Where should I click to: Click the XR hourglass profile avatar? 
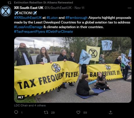click(6, 11)
